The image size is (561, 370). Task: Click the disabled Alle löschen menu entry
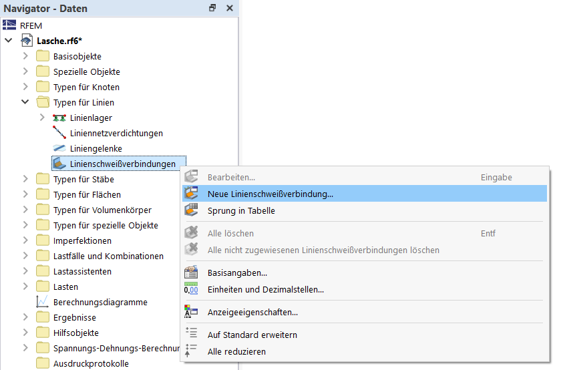(365, 233)
